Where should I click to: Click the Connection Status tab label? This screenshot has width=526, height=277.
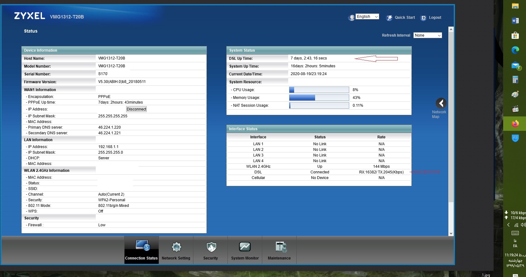(141, 258)
